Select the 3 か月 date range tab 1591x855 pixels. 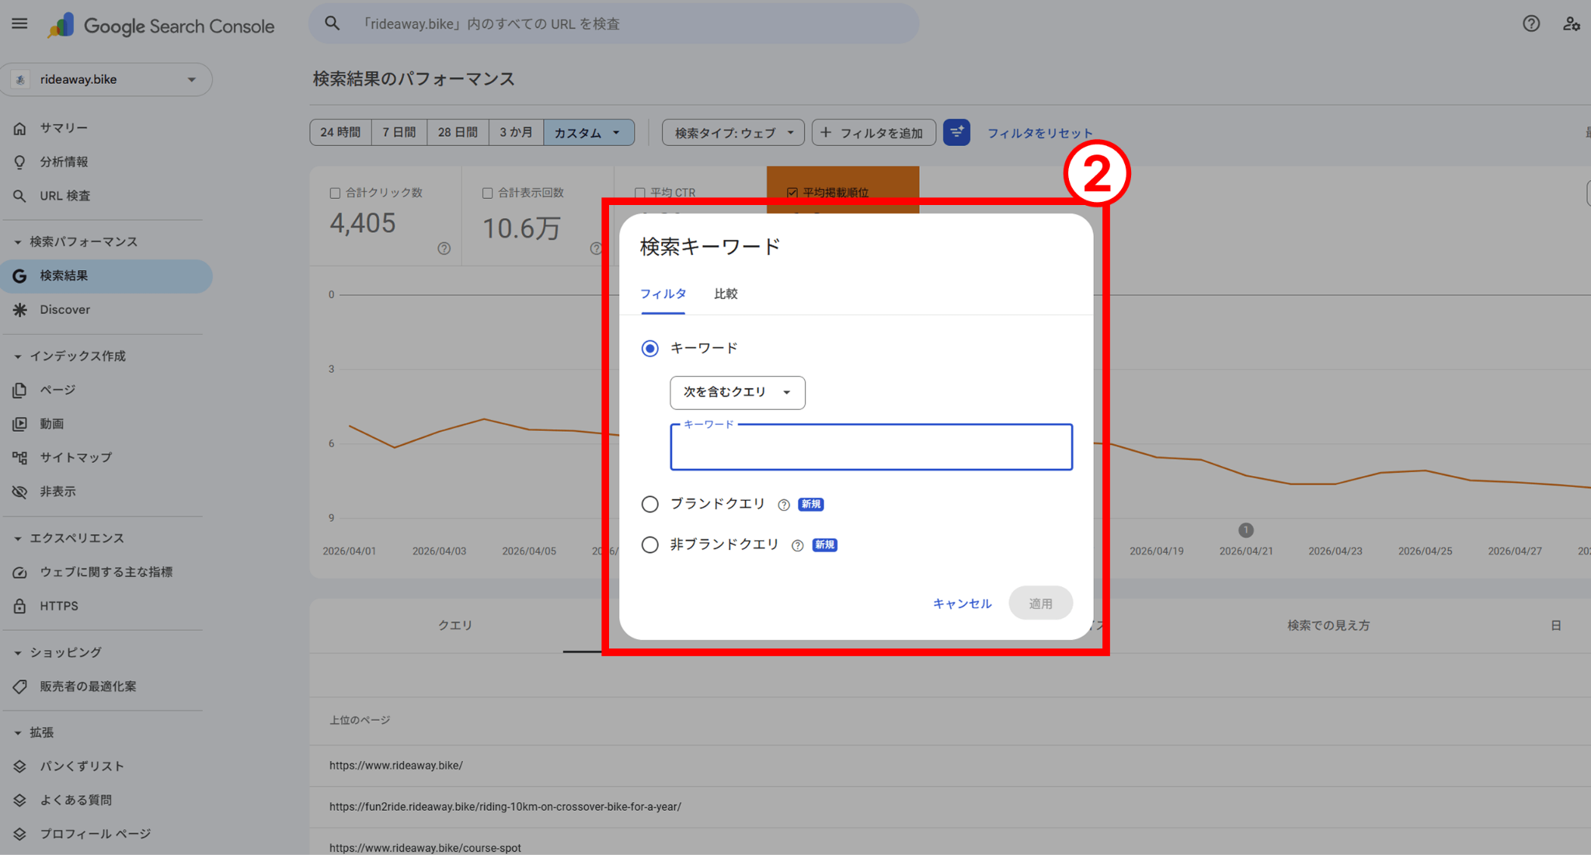516,133
